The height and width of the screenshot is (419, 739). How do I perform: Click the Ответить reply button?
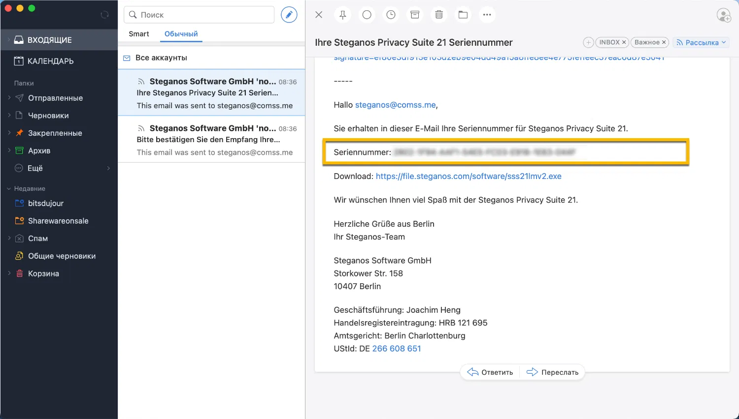pos(490,372)
